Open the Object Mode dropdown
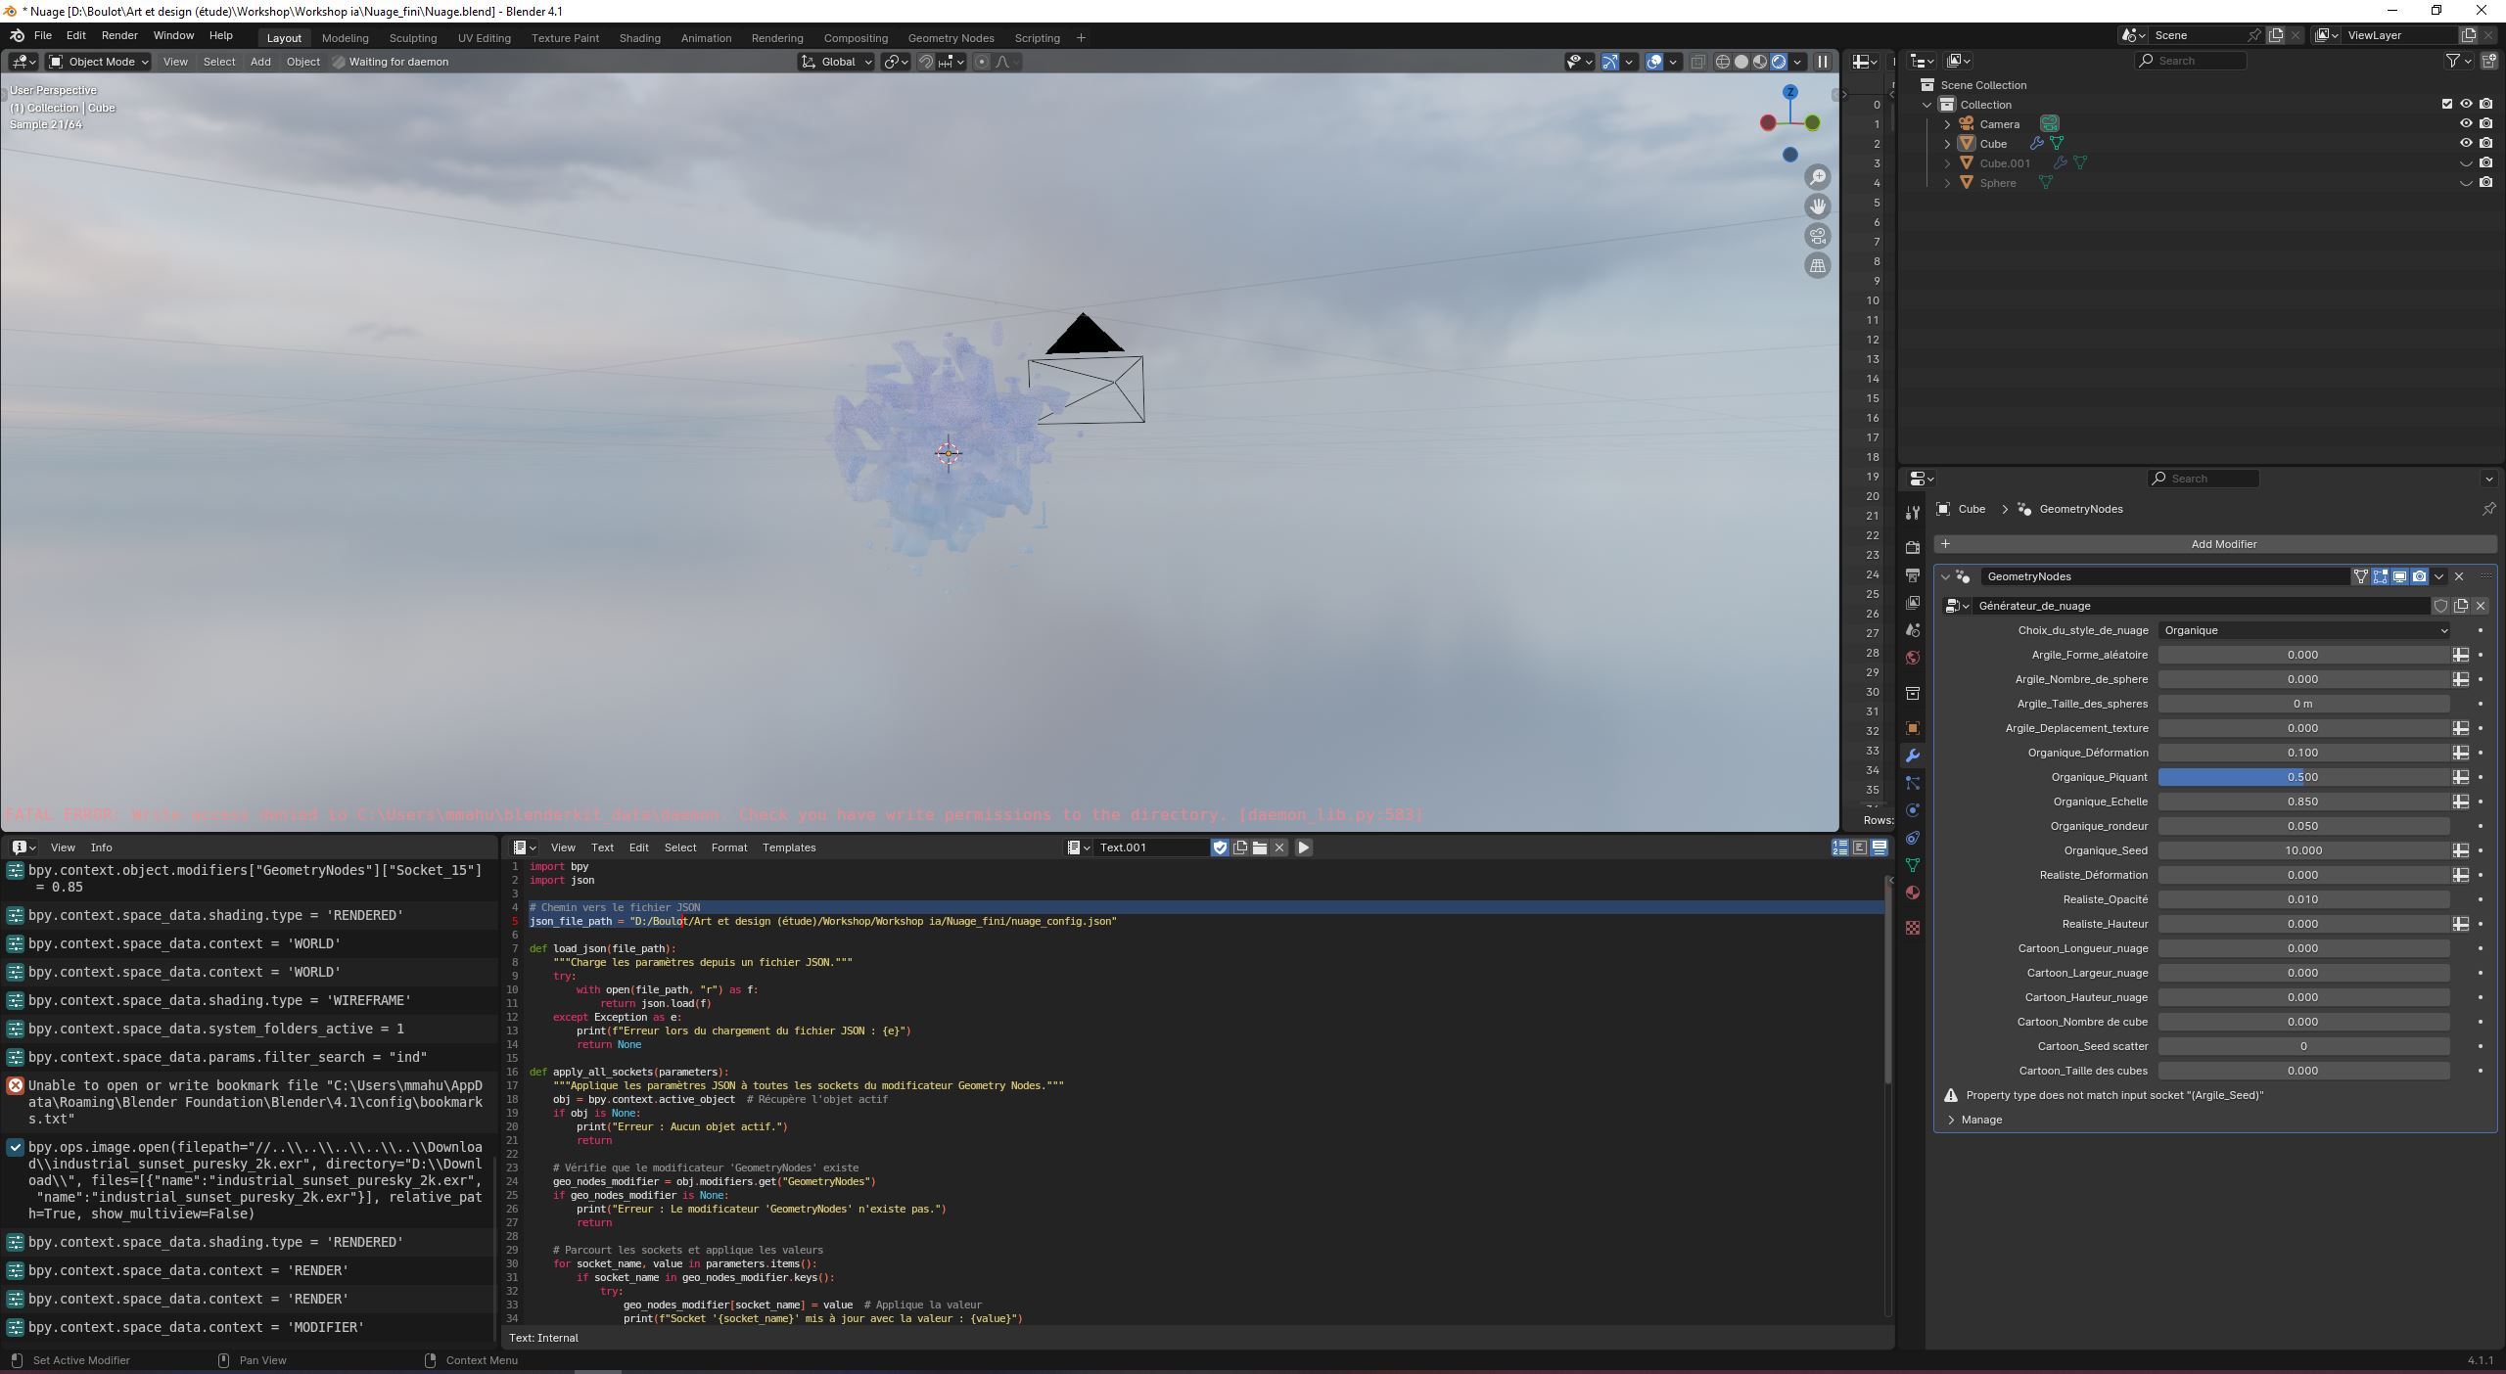This screenshot has width=2506, height=1374. click(98, 62)
